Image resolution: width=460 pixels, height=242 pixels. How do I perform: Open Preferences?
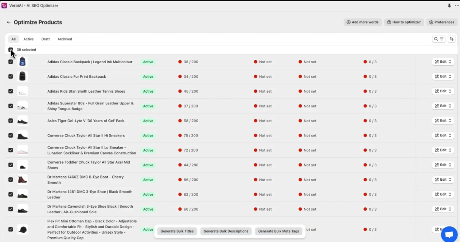[442, 22]
